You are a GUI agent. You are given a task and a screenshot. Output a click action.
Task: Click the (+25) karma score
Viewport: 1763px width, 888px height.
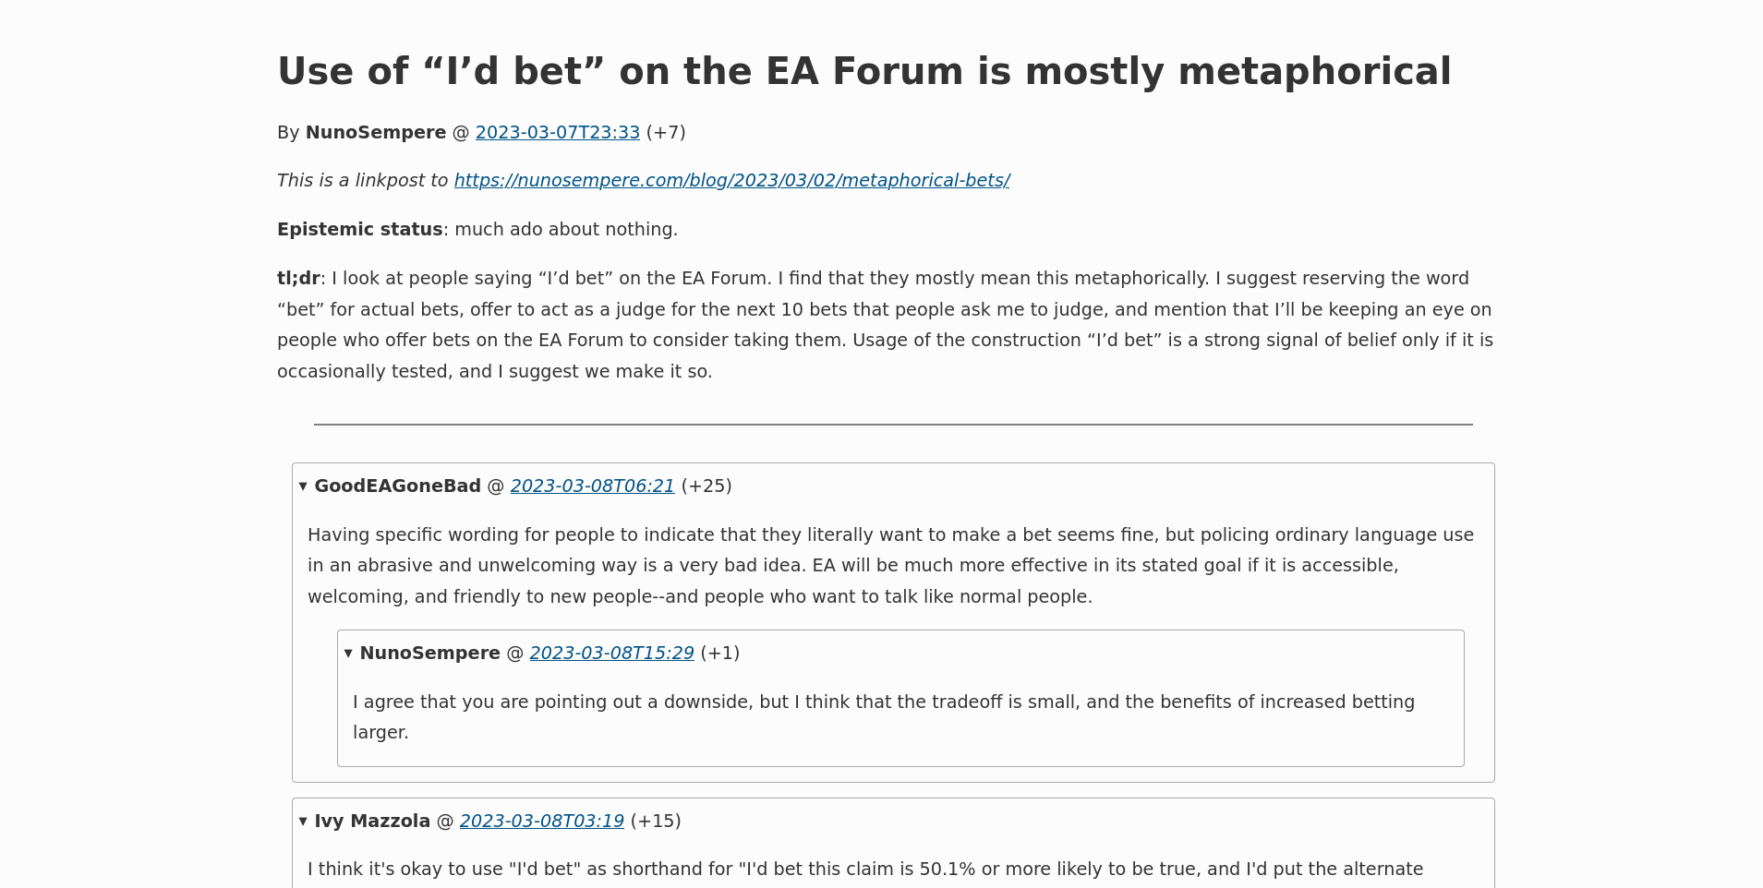[x=706, y=486]
